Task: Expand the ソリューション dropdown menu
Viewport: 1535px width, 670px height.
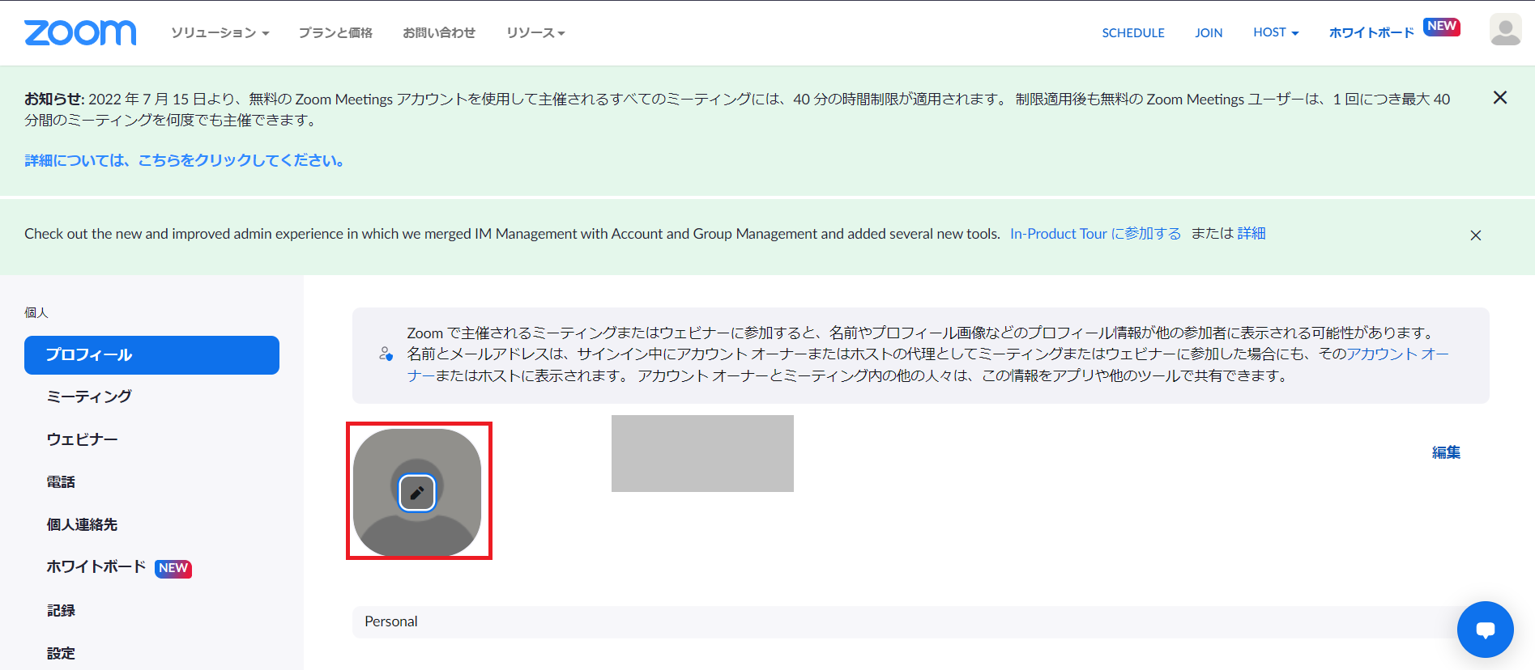Action: point(220,33)
